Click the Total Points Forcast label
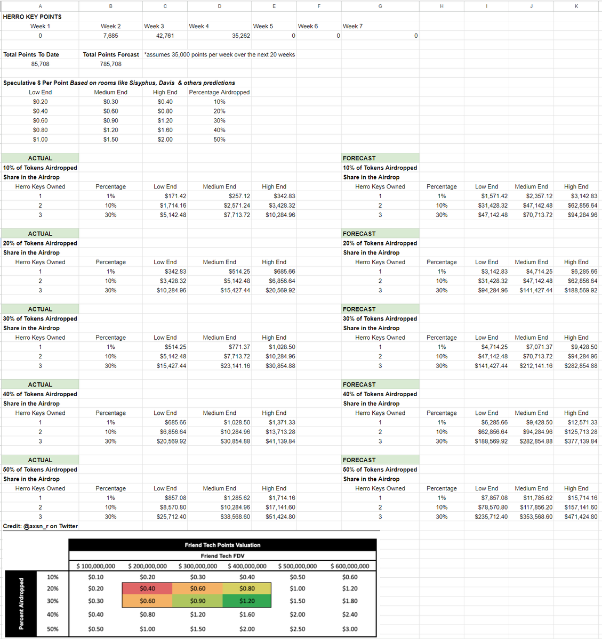 coord(111,54)
